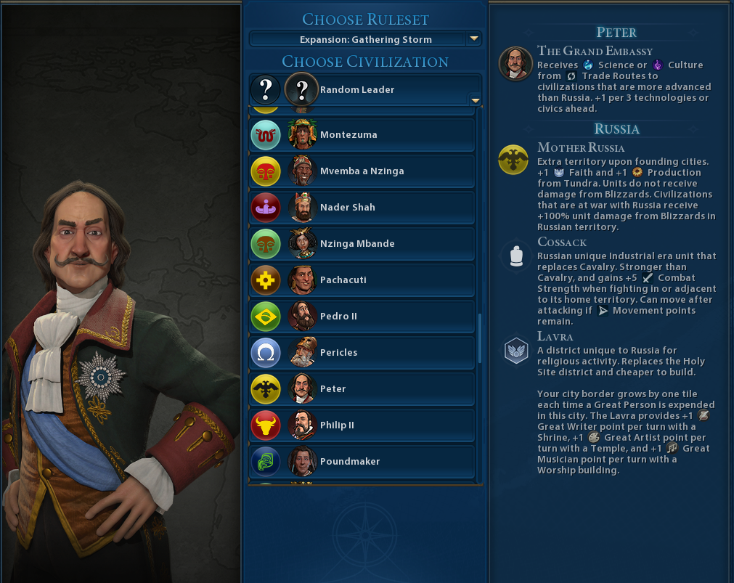Screen dimensions: 734x583
Task: Click the Mother Russia double-eagle icon
Action: point(513,160)
